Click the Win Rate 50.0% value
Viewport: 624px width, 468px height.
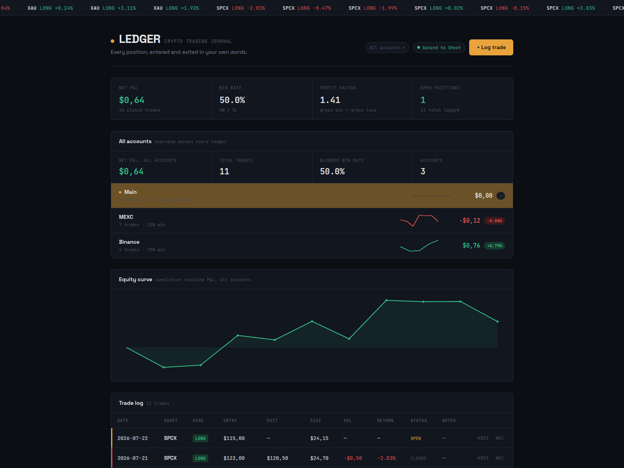pyautogui.click(x=232, y=100)
